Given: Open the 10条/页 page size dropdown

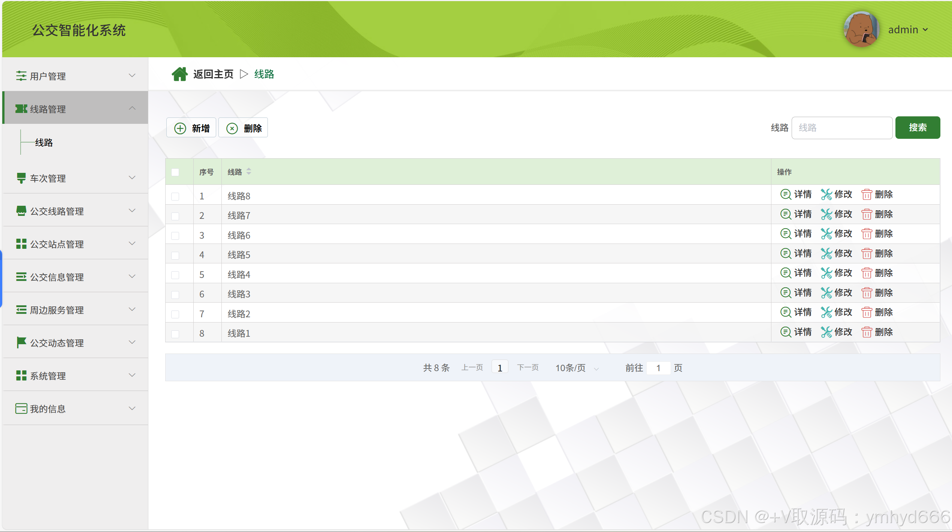Looking at the screenshot, I should pos(577,368).
